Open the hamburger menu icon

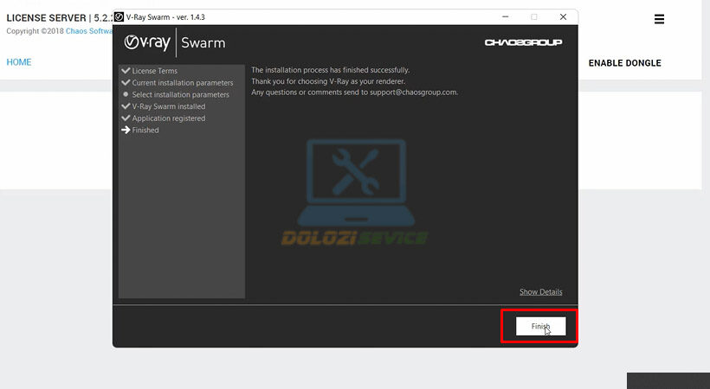pos(659,19)
